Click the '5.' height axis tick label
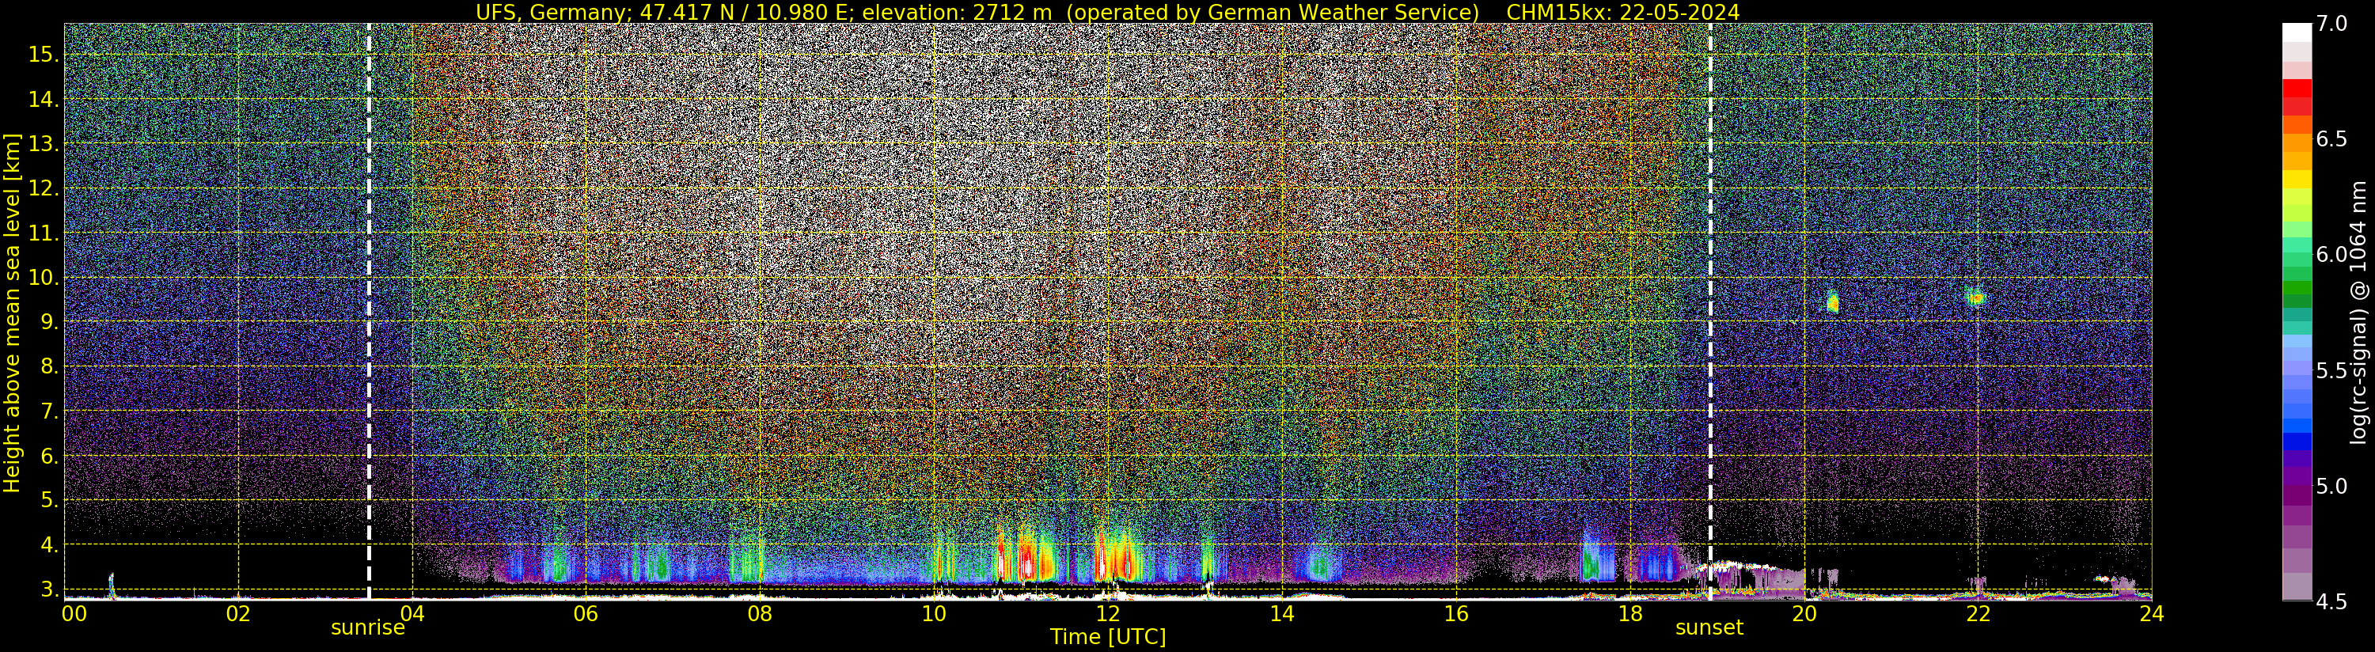2375x652 pixels. [48, 500]
